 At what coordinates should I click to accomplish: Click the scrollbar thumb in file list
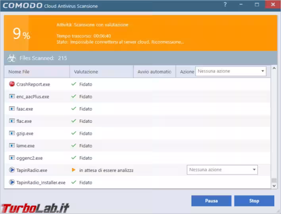pyautogui.click(x=274, y=180)
